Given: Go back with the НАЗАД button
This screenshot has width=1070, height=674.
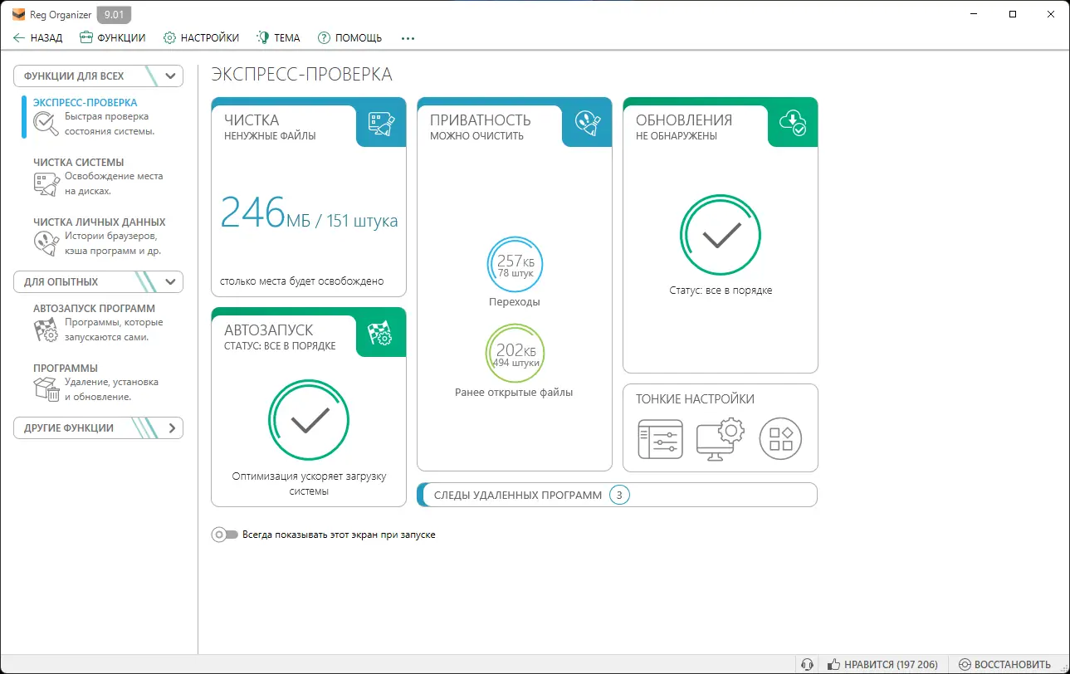Looking at the screenshot, I should 37,37.
